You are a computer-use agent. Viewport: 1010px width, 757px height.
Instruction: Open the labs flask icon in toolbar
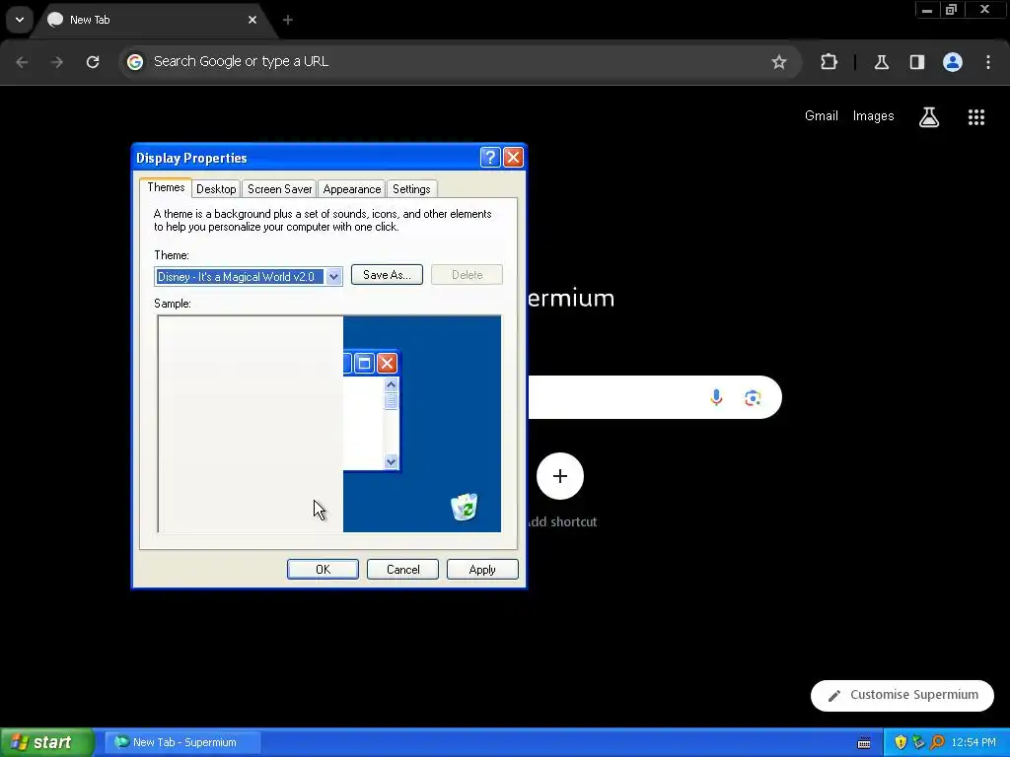click(x=881, y=62)
